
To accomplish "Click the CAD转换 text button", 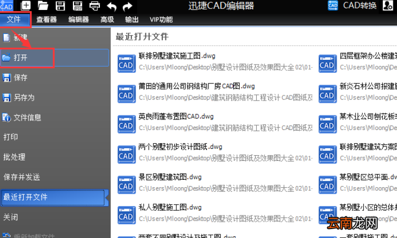I will click(x=360, y=6).
